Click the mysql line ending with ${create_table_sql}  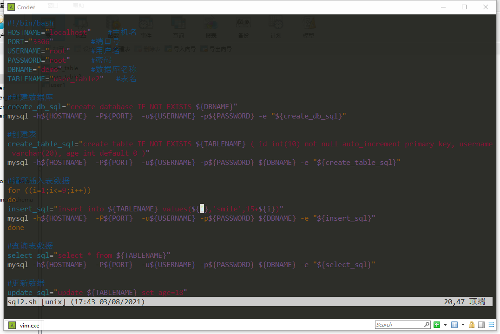point(204,163)
